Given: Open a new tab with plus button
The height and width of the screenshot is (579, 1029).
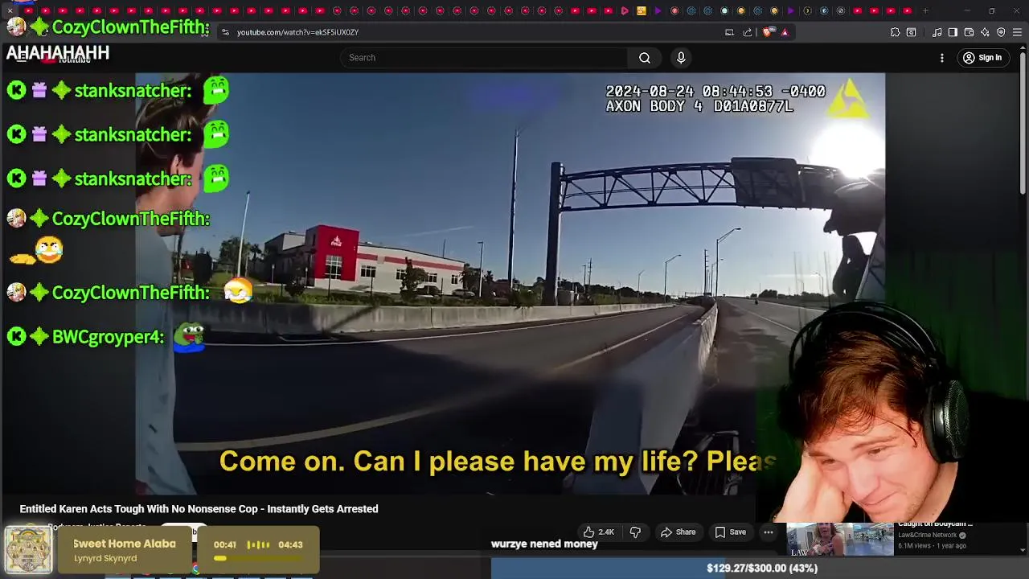Looking at the screenshot, I should pos(925,10).
